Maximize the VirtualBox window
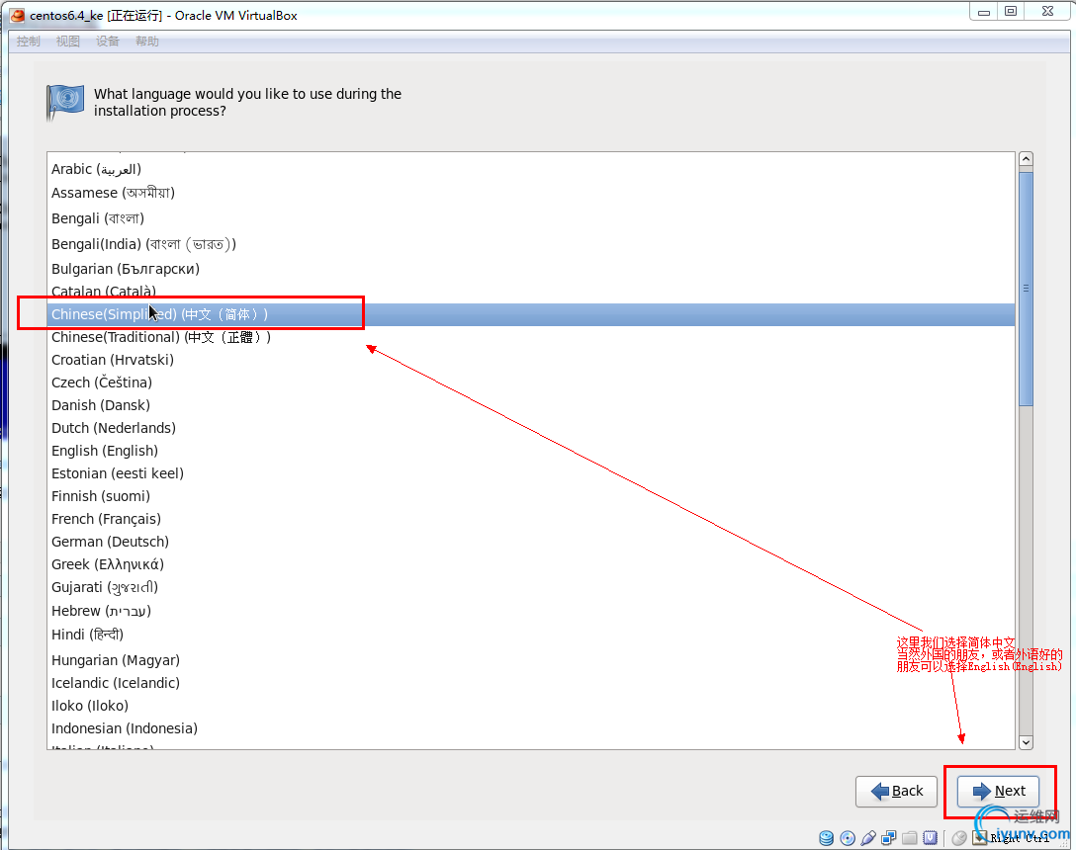The image size is (1076, 850). [x=1011, y=12]
